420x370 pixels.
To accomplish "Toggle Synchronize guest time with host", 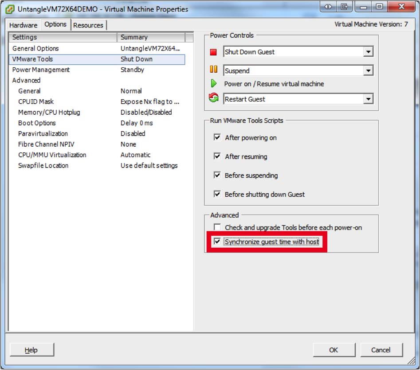I will (x=217, y=241).
